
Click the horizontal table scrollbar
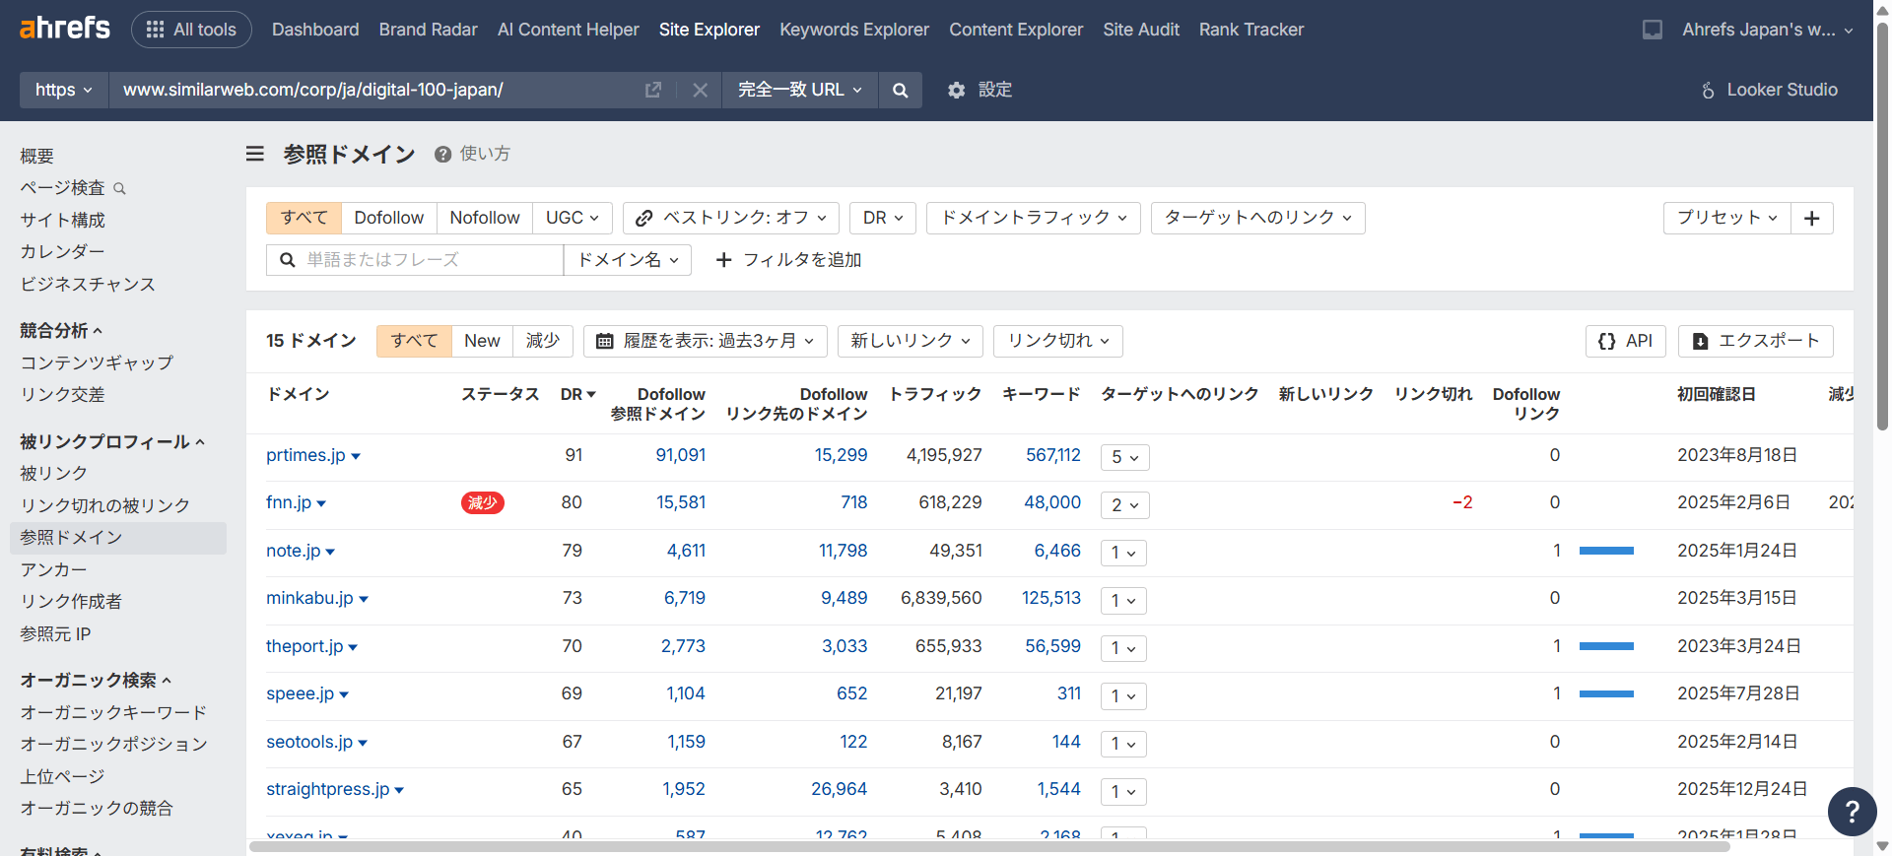coord(989,847)
